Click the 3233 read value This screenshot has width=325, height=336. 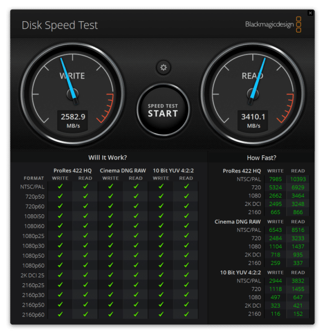click(298, 238)
